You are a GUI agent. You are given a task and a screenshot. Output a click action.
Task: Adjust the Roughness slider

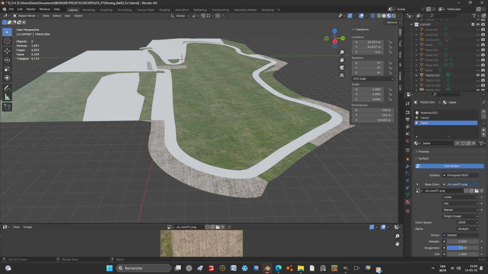coord(462,248)
